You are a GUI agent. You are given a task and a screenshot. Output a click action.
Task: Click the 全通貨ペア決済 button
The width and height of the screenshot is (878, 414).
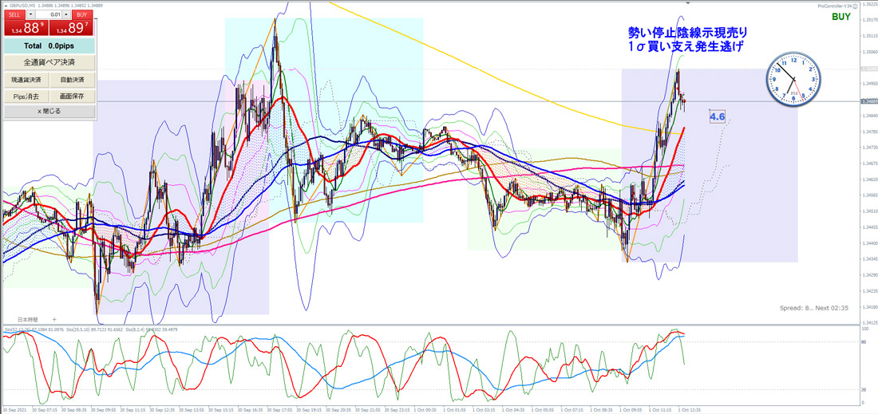click(49, 61)
